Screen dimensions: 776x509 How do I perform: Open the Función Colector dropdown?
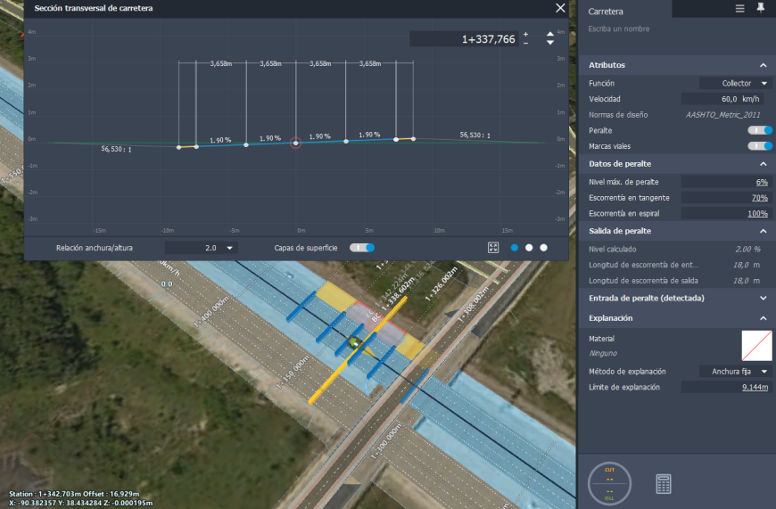click(x=736, y=83)
